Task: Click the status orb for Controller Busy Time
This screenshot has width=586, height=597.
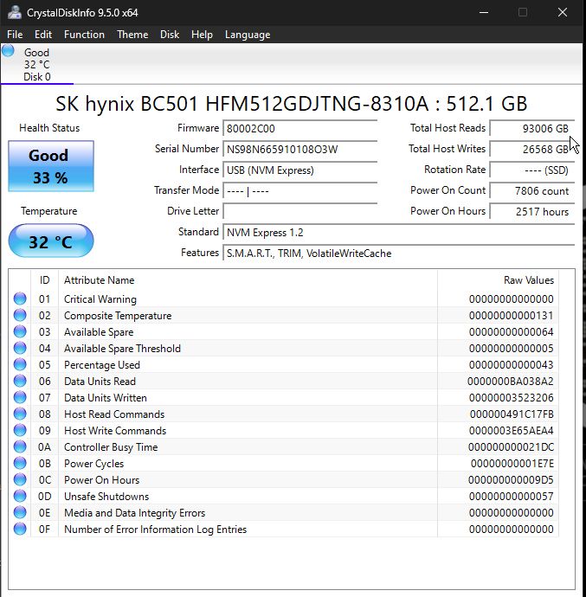Action: point(20,446)
